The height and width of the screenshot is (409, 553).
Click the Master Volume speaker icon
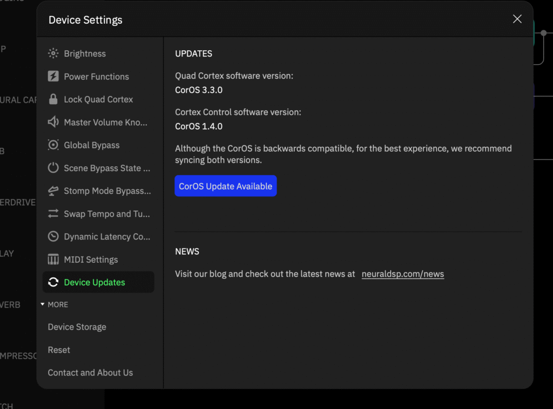tap(53, 122)
